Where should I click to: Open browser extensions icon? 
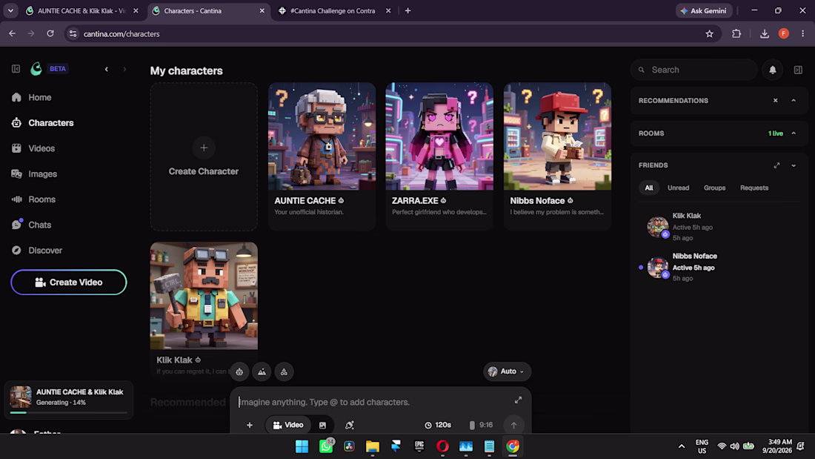736,34
